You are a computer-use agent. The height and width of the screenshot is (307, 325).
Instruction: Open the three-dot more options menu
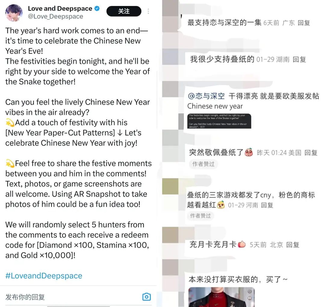click(x=148, y=11)
